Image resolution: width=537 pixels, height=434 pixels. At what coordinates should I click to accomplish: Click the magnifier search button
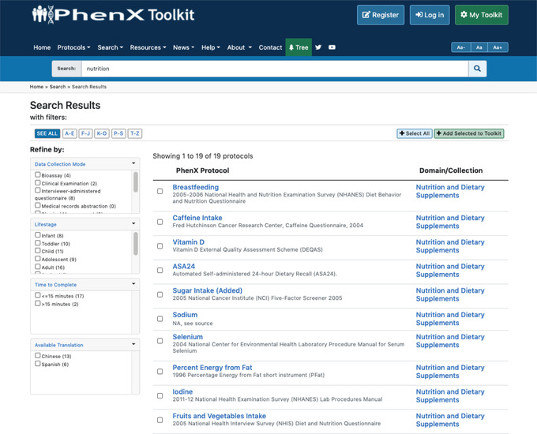click(477, 69)
